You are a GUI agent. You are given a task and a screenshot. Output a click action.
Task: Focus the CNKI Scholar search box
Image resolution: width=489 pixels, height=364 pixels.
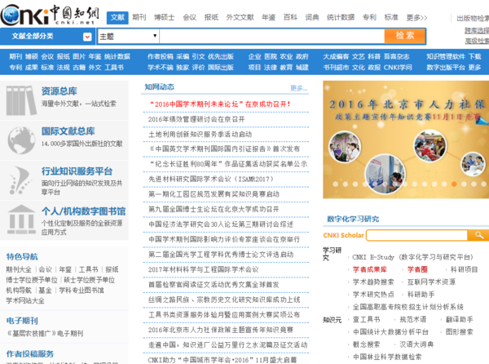pyautogui.click(x=416, y=235)
